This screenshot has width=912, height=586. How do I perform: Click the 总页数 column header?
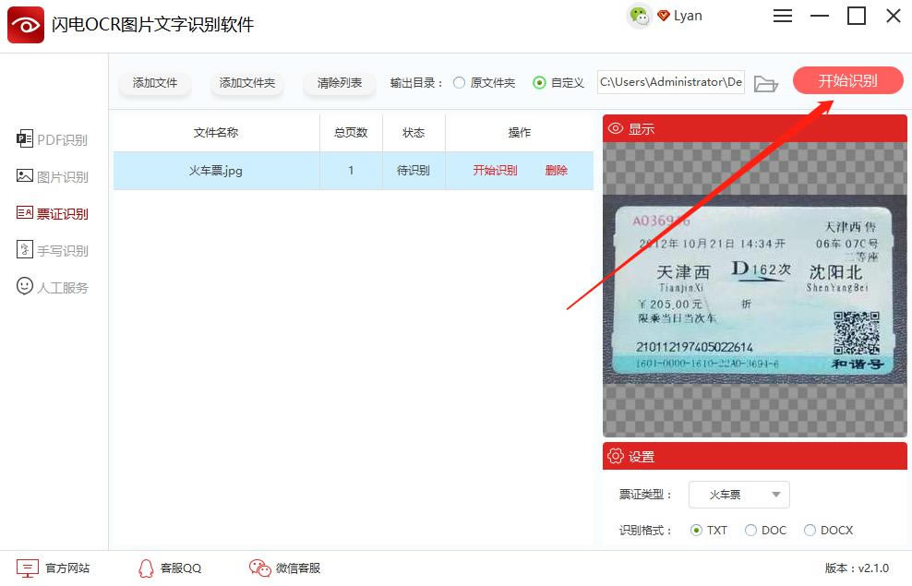[x=351, y=133]
